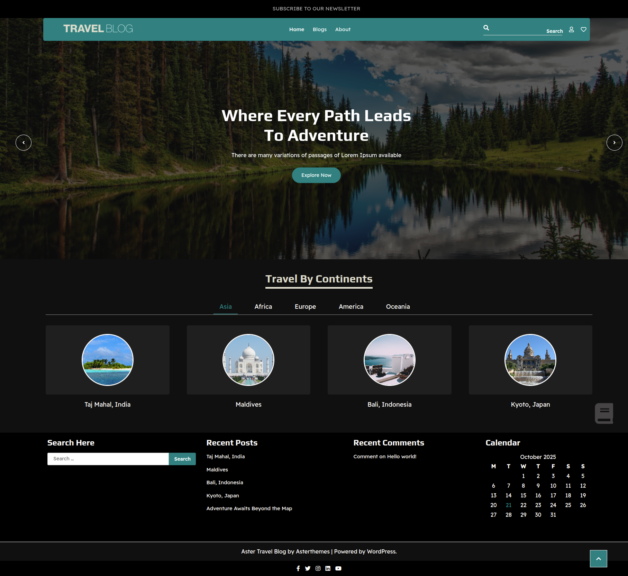Click the scroll-to-top arrow button

(598, 559)
